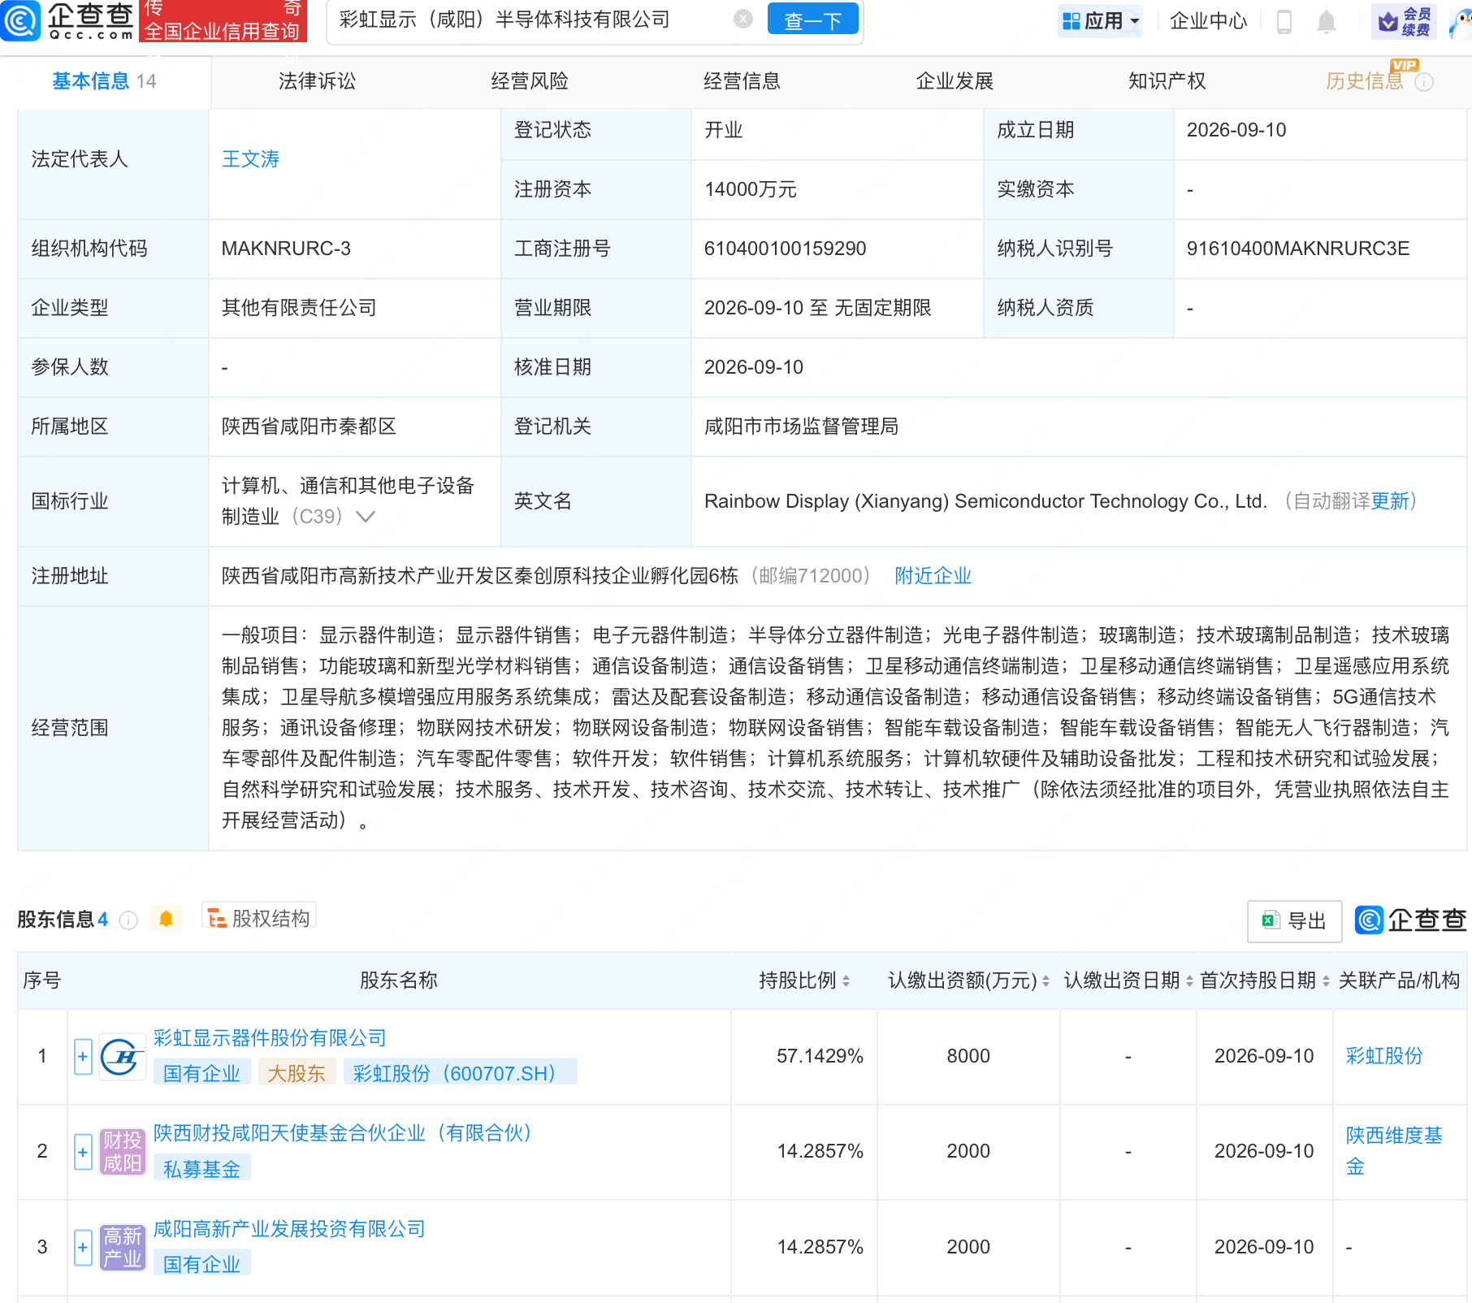Expand shareholder row 陕西财投咸阳天使基金
The height and width of the screenshot is (1303, 1472).
point(83,1152)
